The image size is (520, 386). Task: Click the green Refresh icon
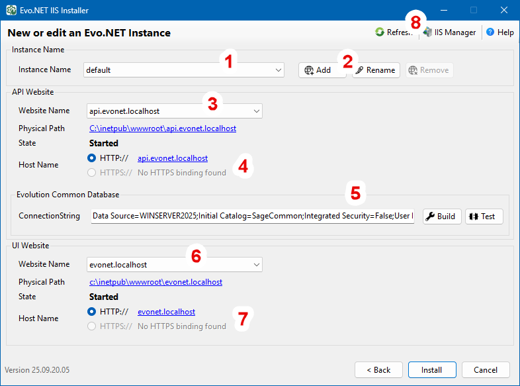pos(380,32)
